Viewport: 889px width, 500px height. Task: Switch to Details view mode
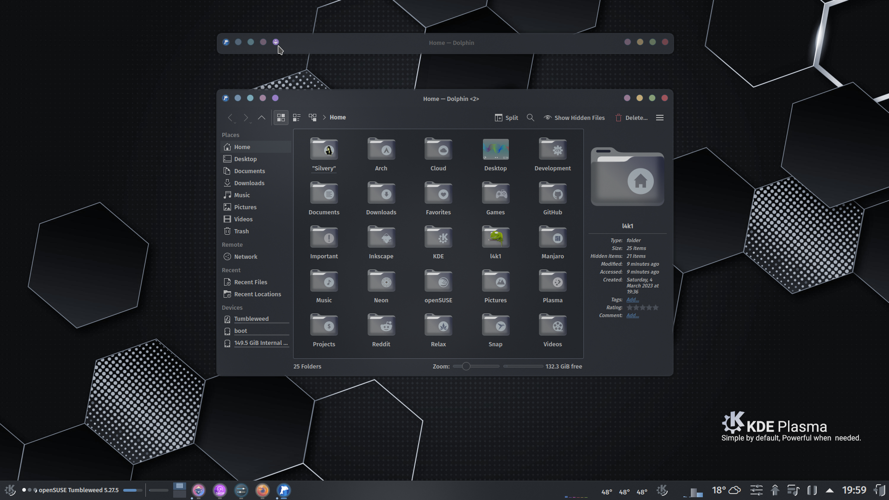pyautogui.click(x=313, y=118)
